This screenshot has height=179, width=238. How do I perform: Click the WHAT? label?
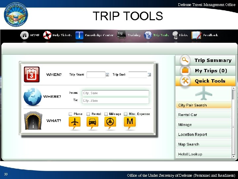[54, 121]
